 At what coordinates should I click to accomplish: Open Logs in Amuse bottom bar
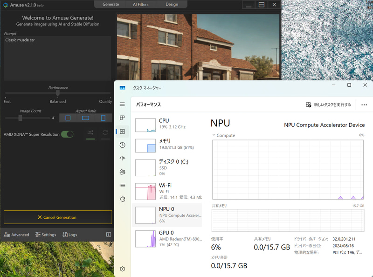pos(69,235)
